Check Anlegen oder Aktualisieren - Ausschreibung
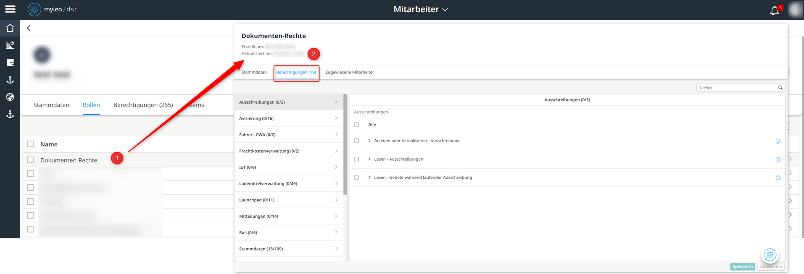This screenshot has width=804, height=274. pos(356,141)
